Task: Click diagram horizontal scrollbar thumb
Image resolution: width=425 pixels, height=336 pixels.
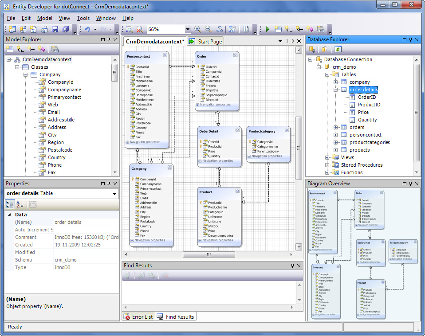Action: [209, 254]
